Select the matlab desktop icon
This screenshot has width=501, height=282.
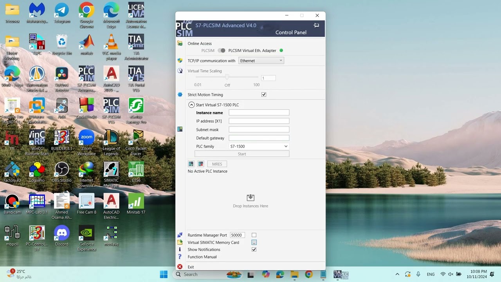[87, 45]
